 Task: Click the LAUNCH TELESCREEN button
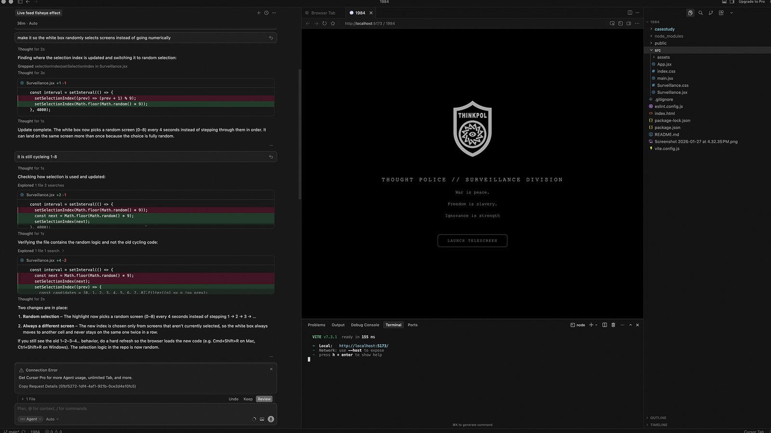pos(472,241)
